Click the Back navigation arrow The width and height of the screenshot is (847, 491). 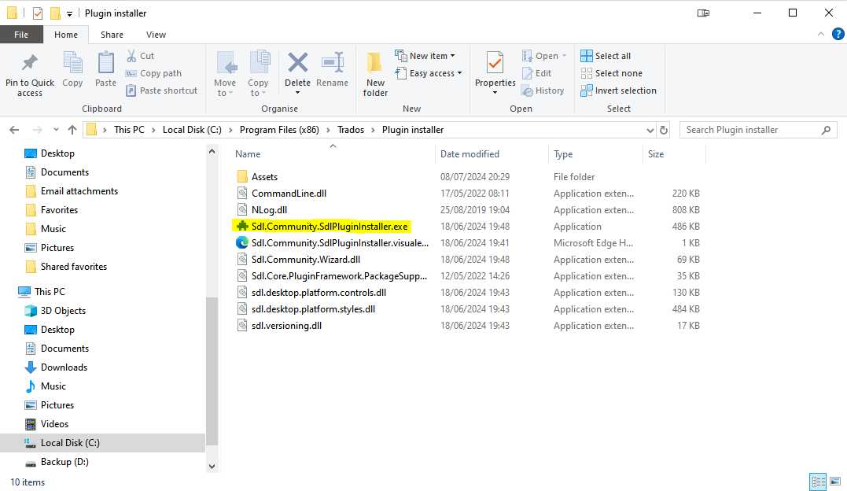click(x=15, y=130)
